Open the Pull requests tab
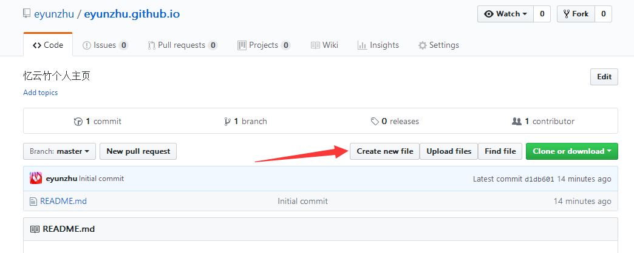Screen dimensions: 634x253 click(x=182, y=45)
